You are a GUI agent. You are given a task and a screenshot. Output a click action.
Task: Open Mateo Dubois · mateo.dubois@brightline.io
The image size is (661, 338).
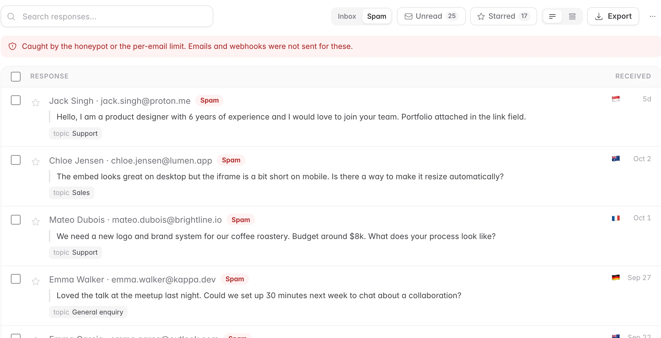coord(135,220)
